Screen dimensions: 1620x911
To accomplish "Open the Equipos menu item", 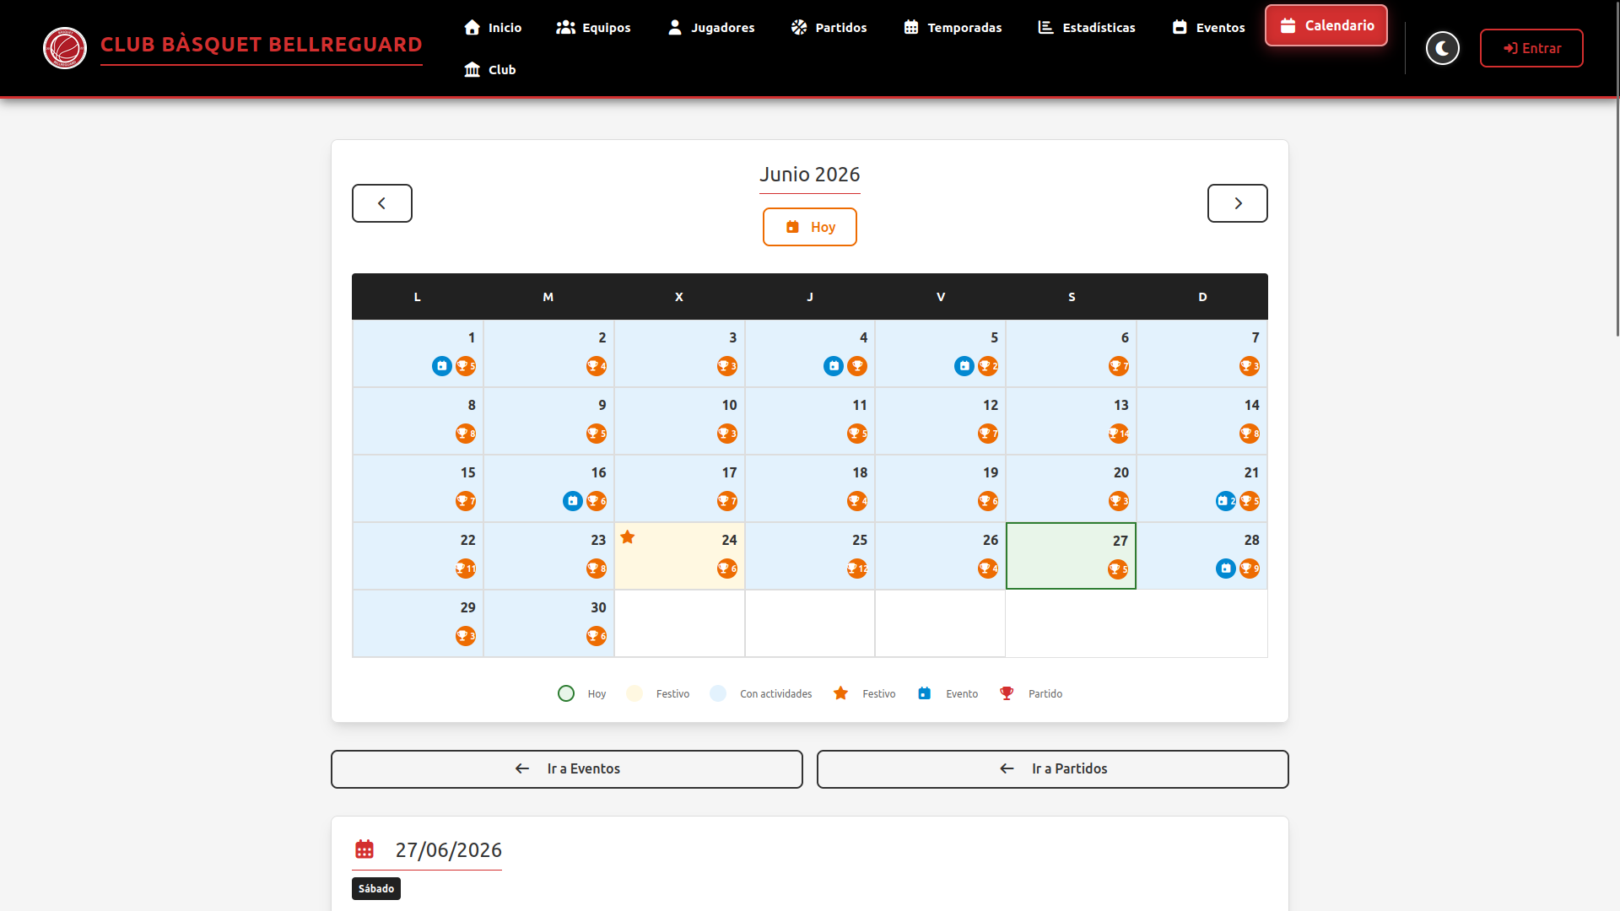I will point(593,27).
